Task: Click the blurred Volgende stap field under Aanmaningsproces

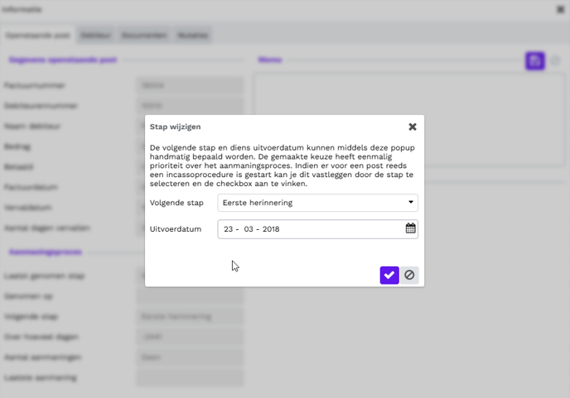Action: [190, 317]
